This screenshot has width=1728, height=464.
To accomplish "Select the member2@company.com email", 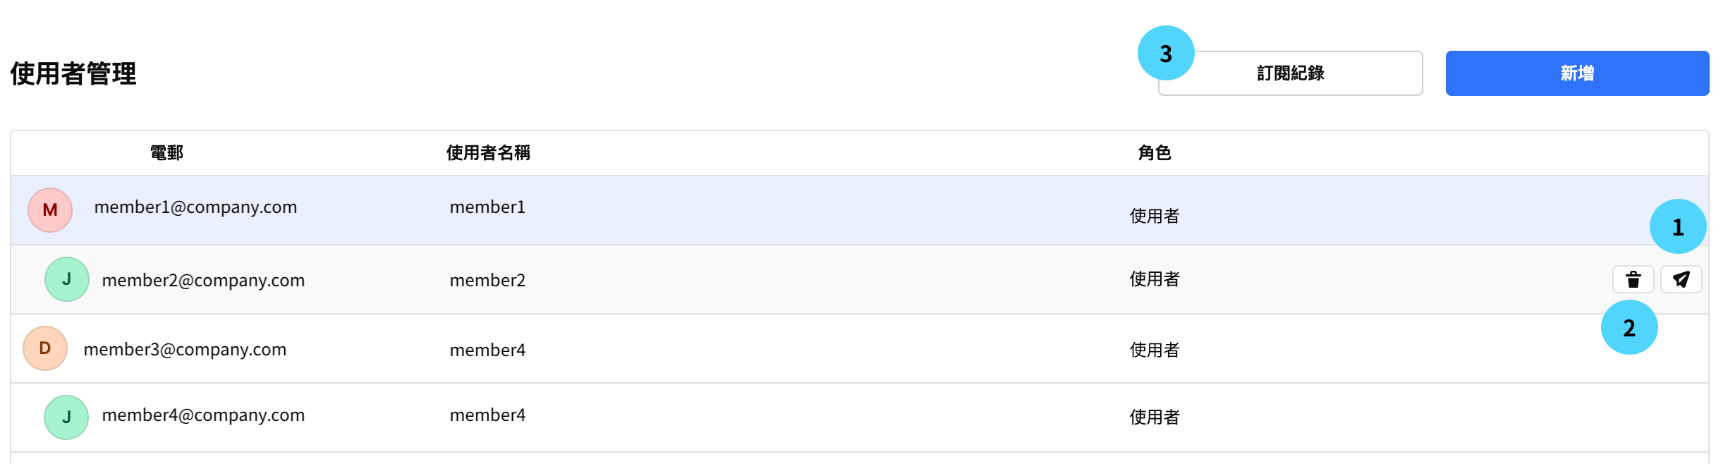I will (x=203, y=281).
